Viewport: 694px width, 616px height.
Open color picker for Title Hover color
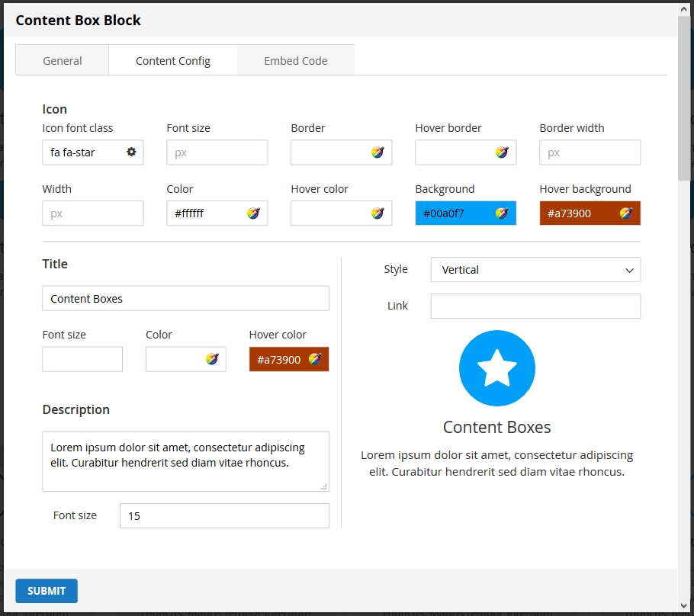315,359
